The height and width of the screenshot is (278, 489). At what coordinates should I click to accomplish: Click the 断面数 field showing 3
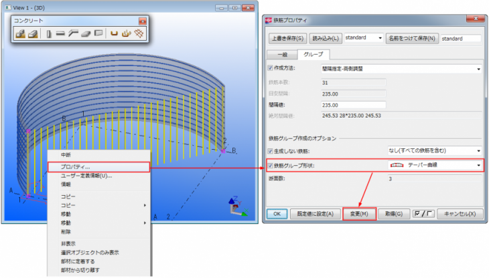click(435, 179)
